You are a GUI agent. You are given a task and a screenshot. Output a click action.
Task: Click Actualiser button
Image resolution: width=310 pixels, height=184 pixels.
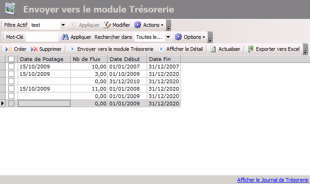coord(225,49)
